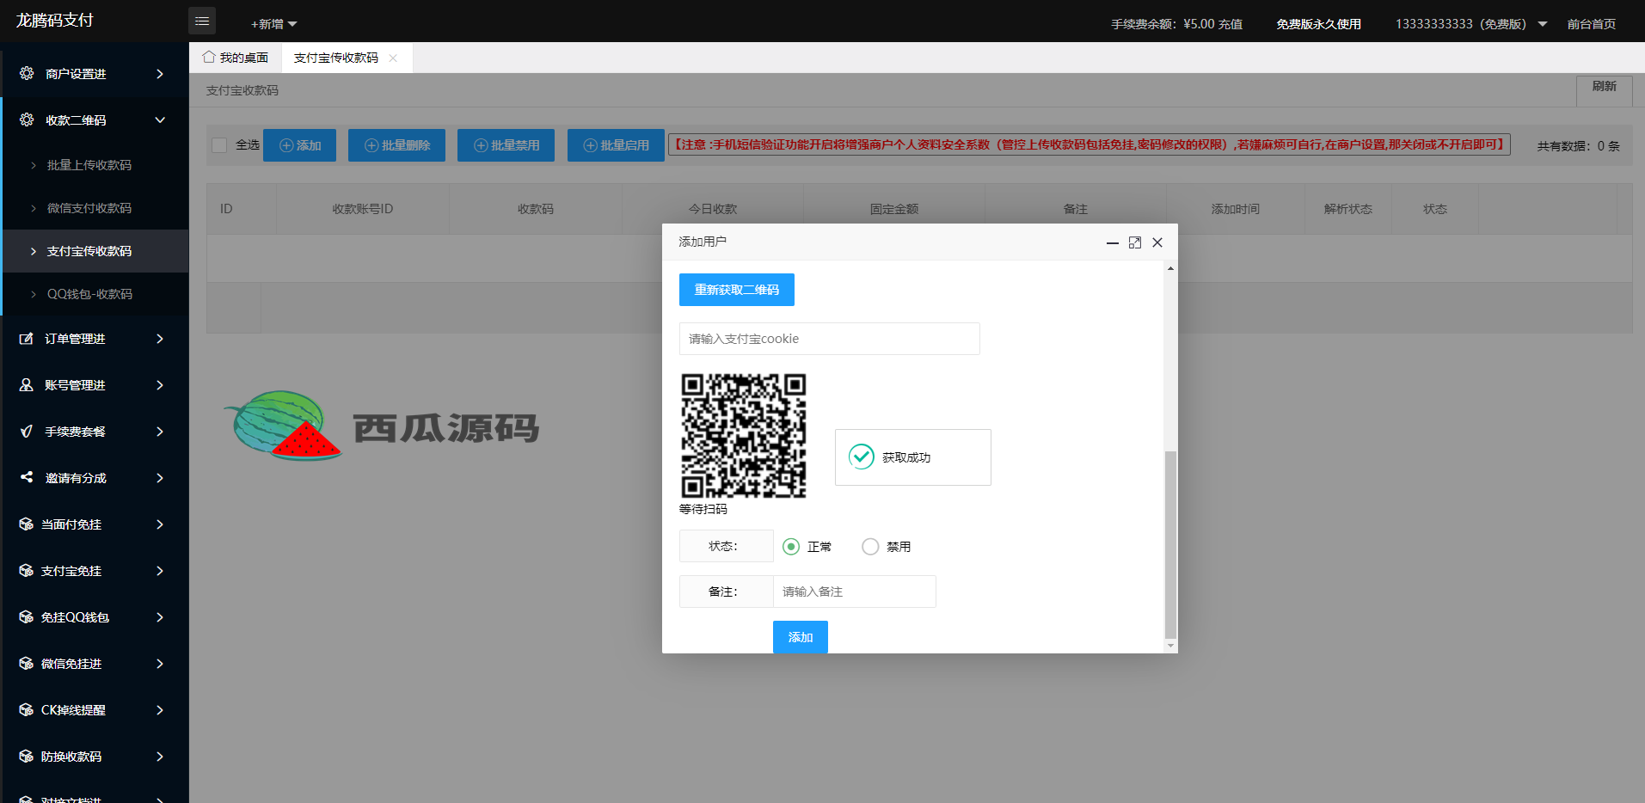Click the 龙腾码支付 logo title
The height and width of the screenshot is (803, 1645).
55,21
